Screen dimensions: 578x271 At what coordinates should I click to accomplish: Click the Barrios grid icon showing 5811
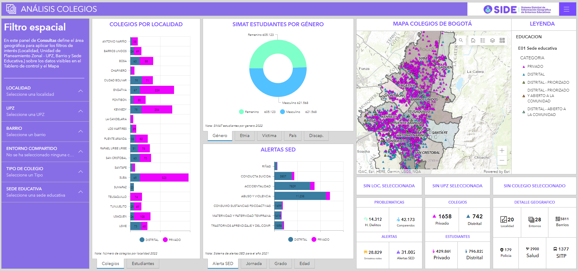pyautogui.click(x=558, y=219)
